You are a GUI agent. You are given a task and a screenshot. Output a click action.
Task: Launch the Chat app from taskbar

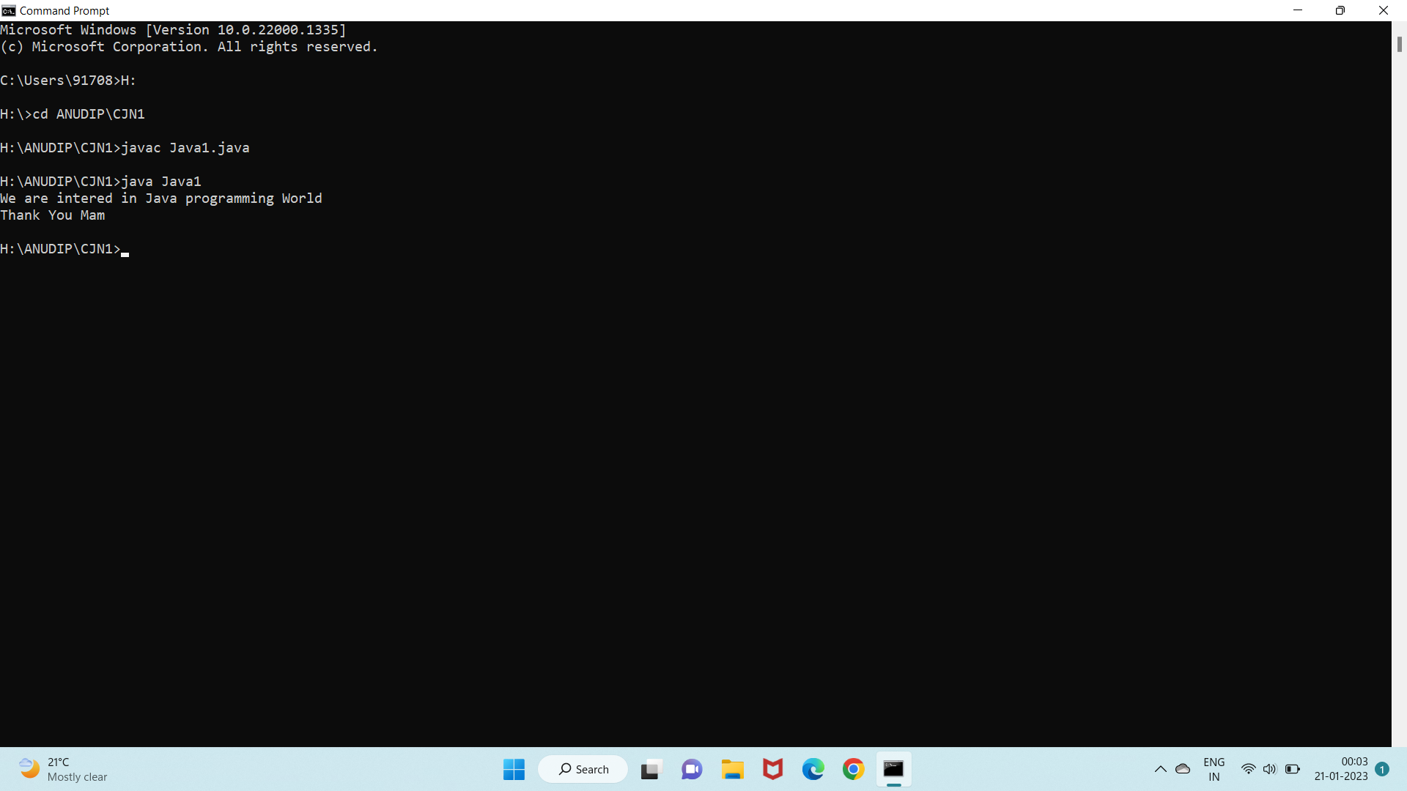[x=692, y=769]
